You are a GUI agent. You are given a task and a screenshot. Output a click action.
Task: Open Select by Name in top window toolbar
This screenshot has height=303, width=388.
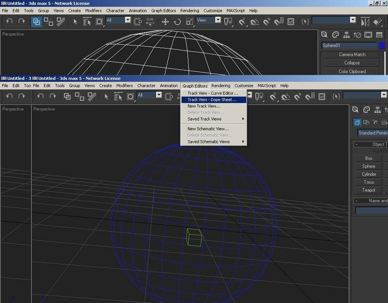tap(87, 22)
